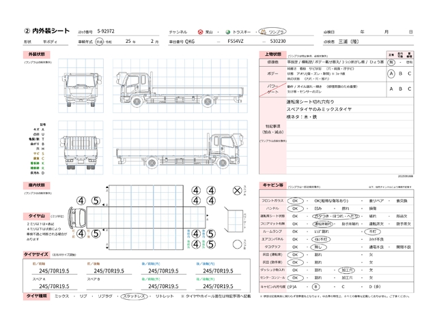Image resolution: width=437 pixels, height=327 pixels.
Task: Click the circled A grade in body row
Action: (x=391, y=74)
